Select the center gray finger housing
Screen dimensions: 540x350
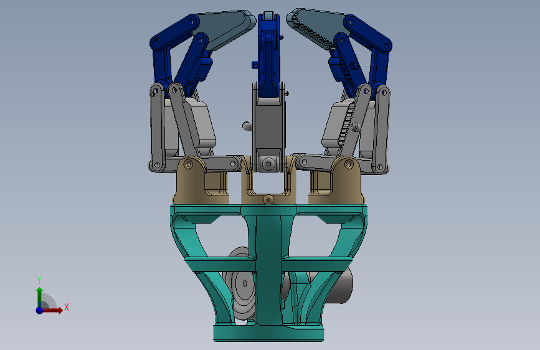[269, 126]
